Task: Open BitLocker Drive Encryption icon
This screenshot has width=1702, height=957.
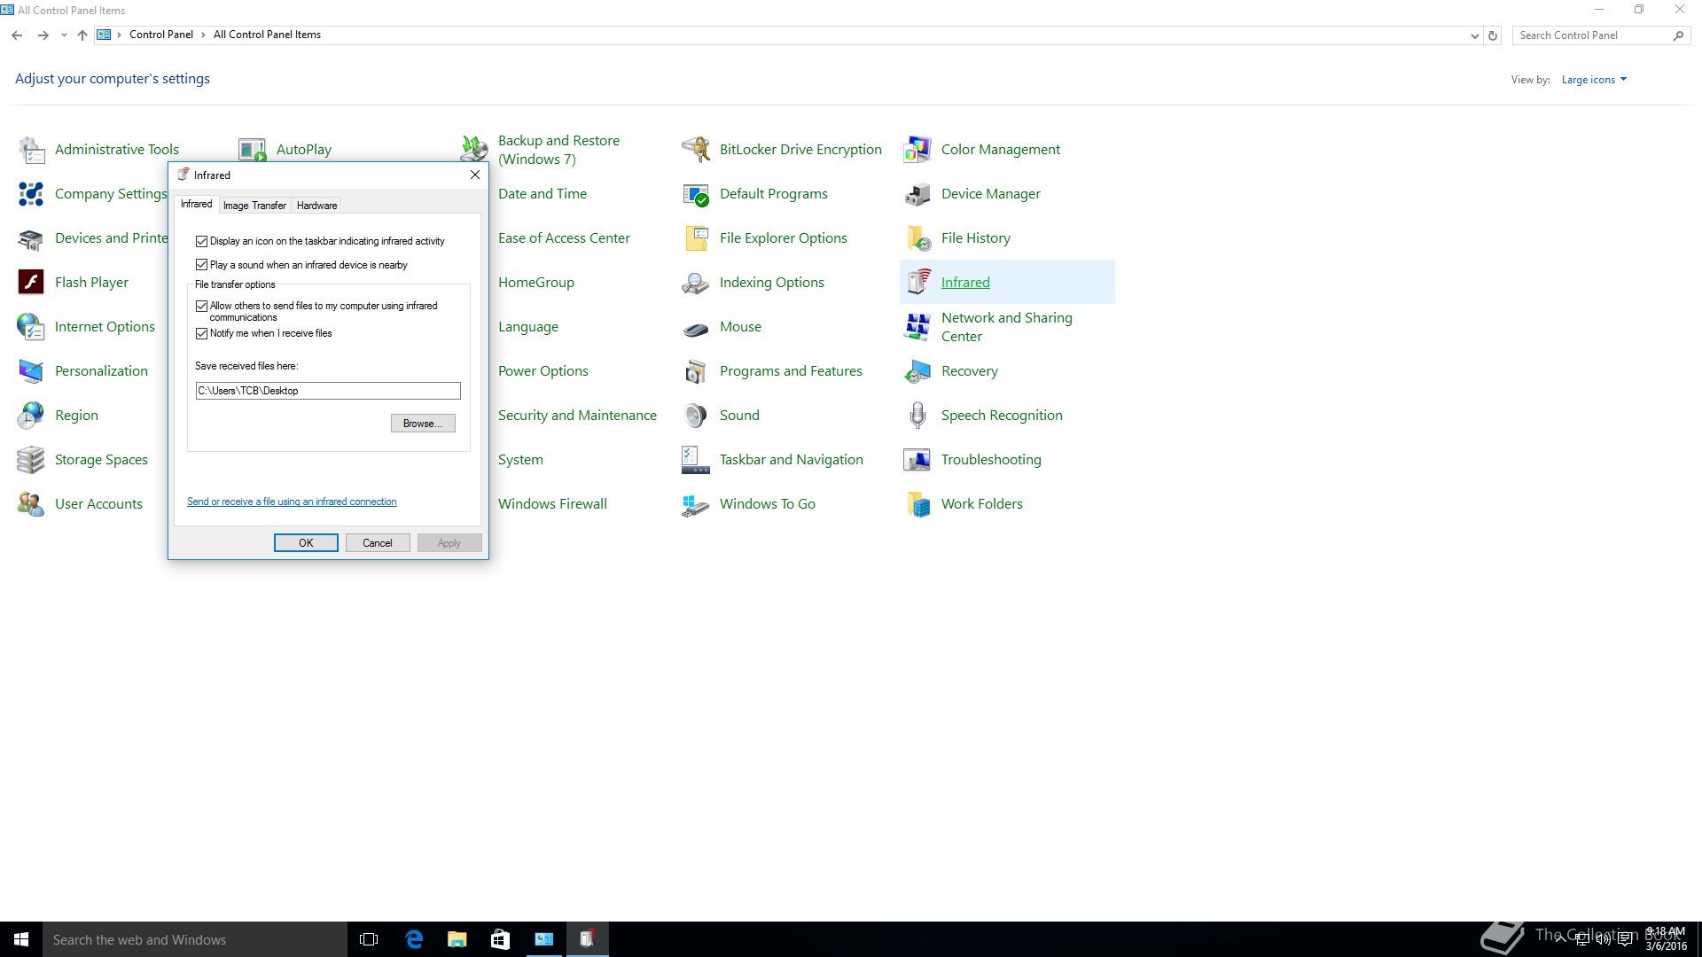Action: tap(697, 150)
